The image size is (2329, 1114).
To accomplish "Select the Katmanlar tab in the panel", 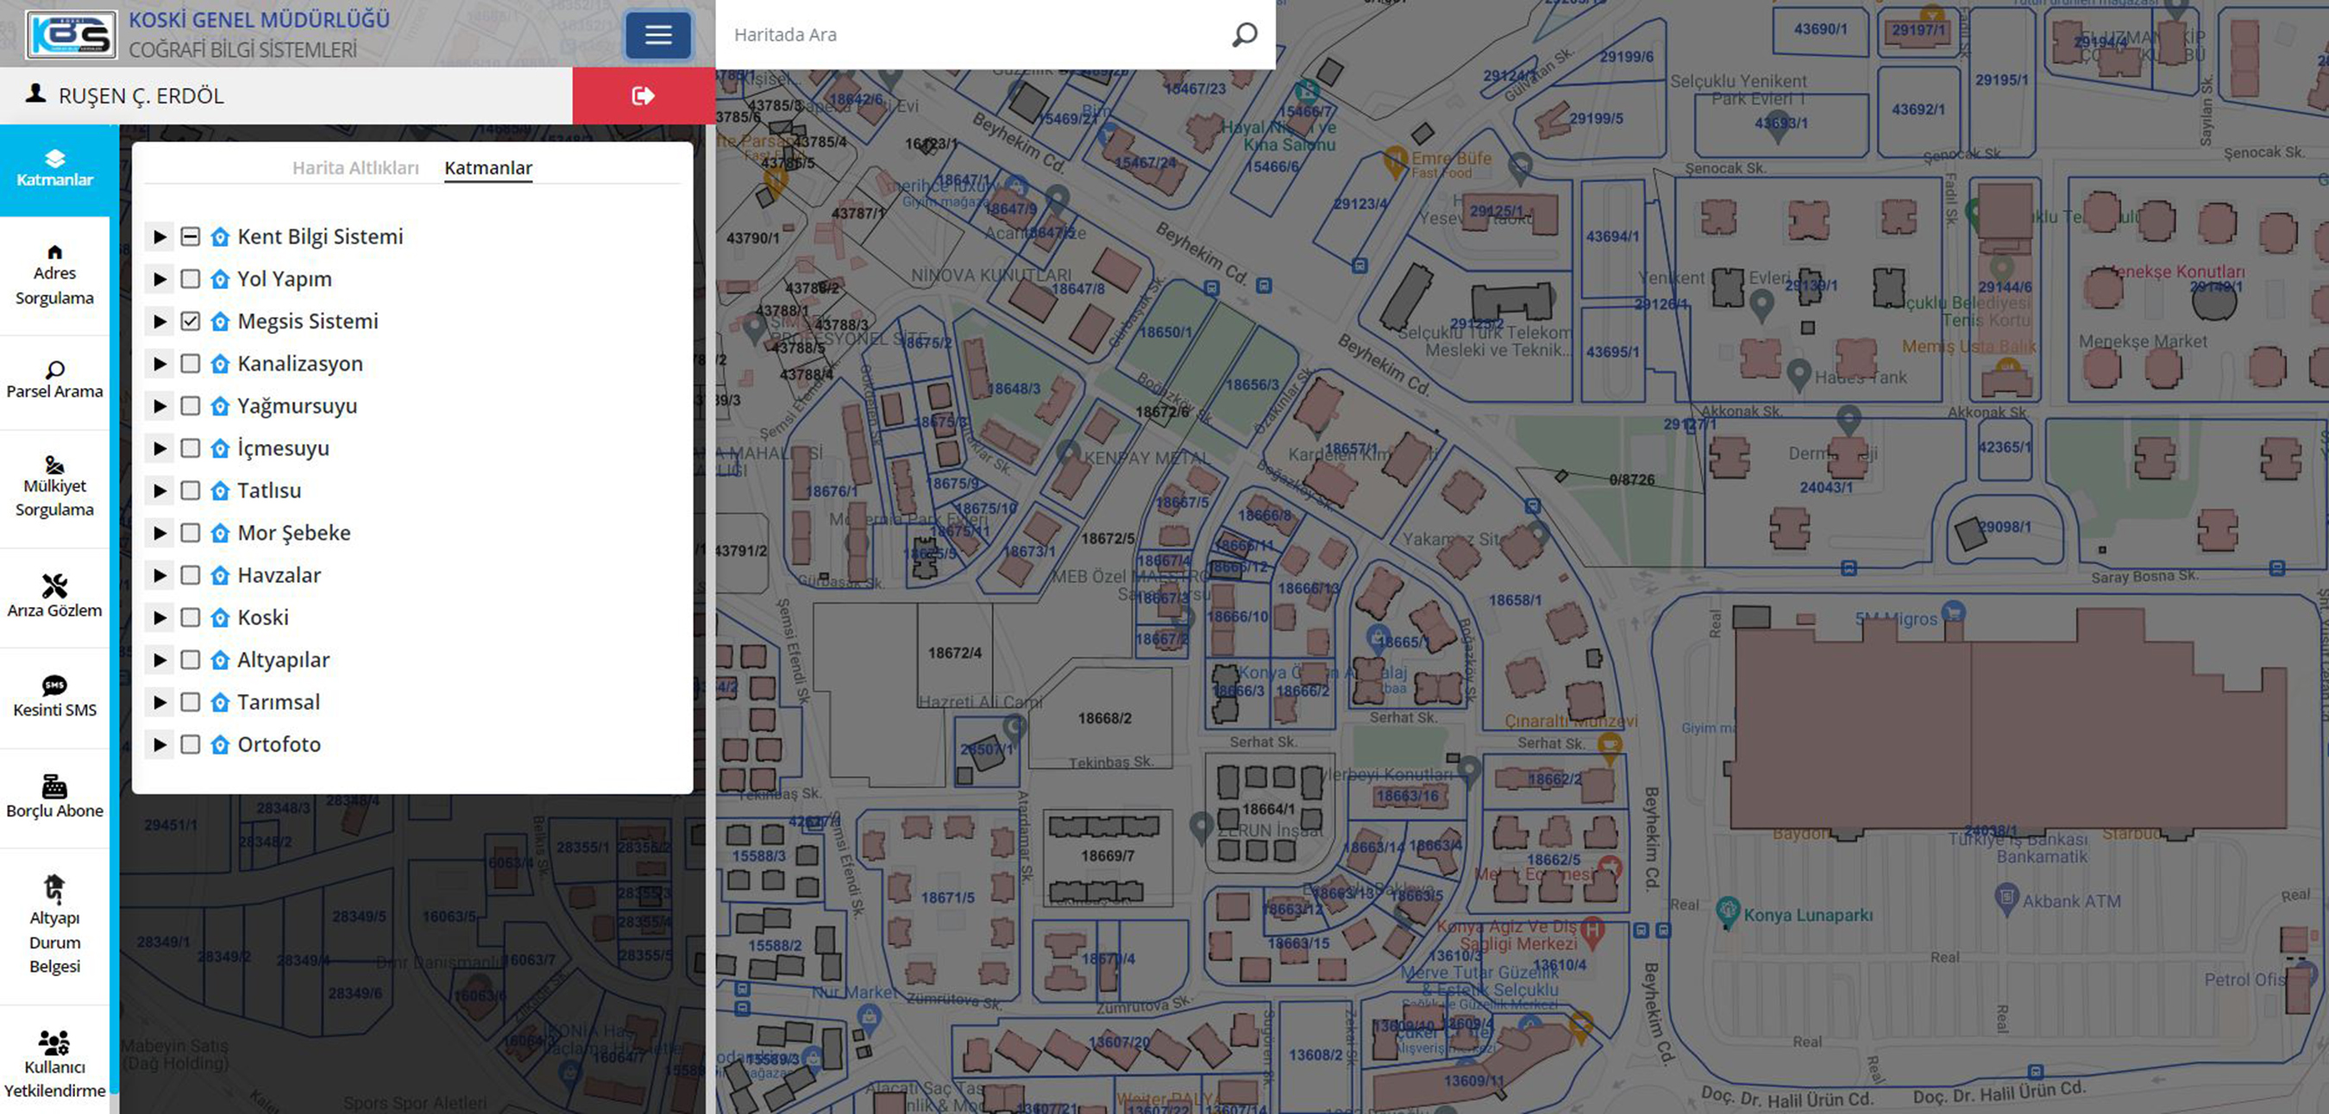I will [488, 168].
